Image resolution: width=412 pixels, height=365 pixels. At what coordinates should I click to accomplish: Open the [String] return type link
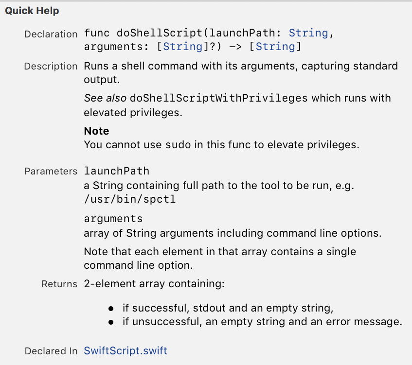(276, 47)
